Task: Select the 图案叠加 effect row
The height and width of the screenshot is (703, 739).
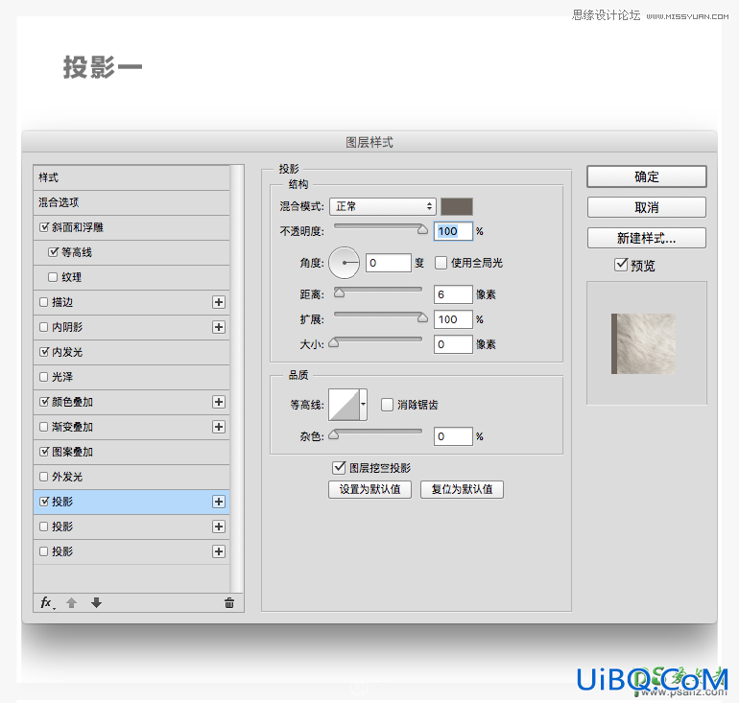Action: (x=131, y=452)
